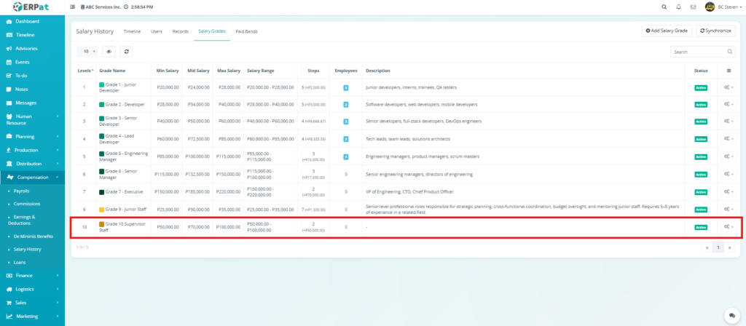Click the refresh table icon button

click(x=127, y=52)
